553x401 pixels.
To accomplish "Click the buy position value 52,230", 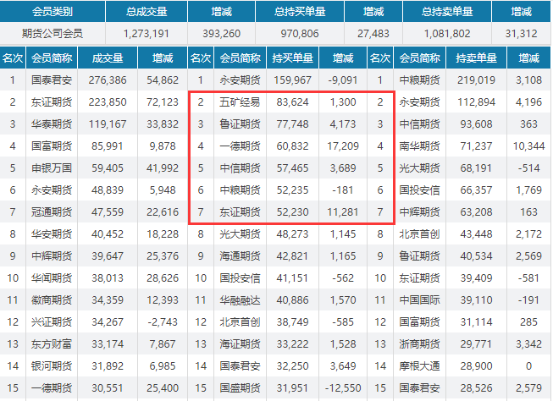I will [x=293, y=212].
